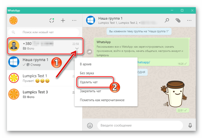Start a new chat with plus icon
This screenshot has height=138, width=203.
(x=63, y=21)
